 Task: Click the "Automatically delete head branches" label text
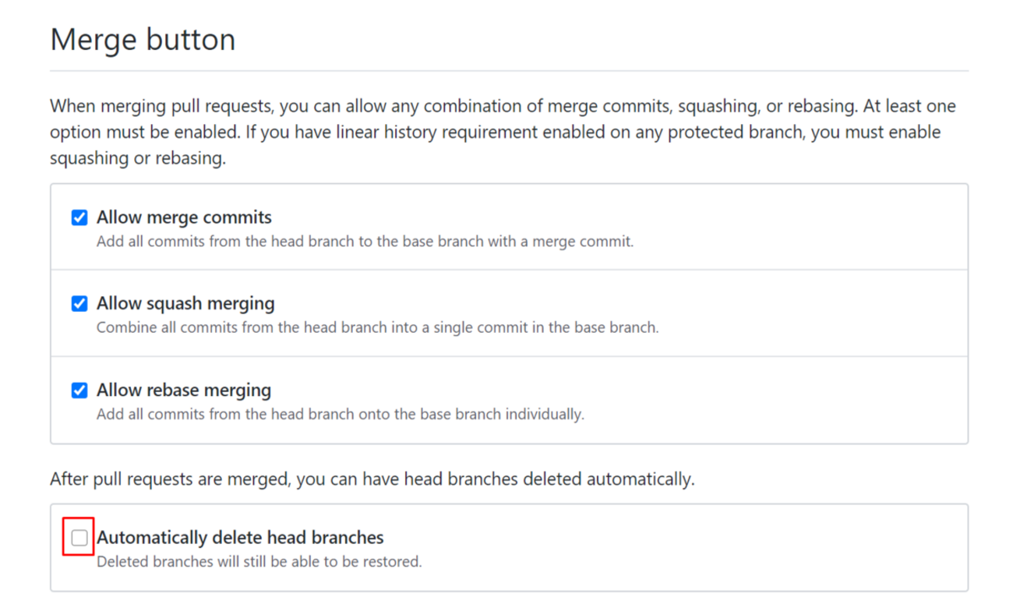pos(240,537)
